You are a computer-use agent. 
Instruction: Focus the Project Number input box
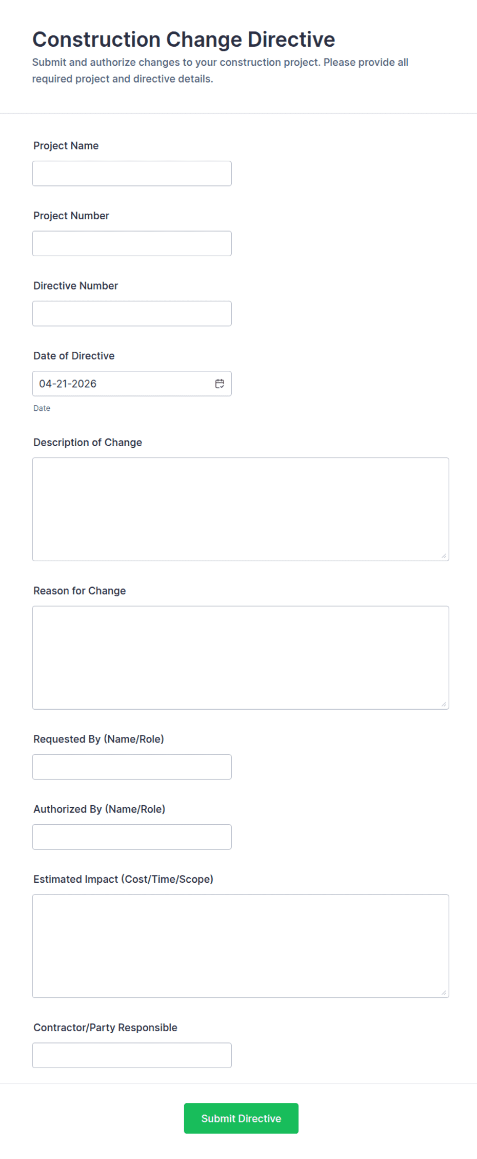tap(132, 243)
